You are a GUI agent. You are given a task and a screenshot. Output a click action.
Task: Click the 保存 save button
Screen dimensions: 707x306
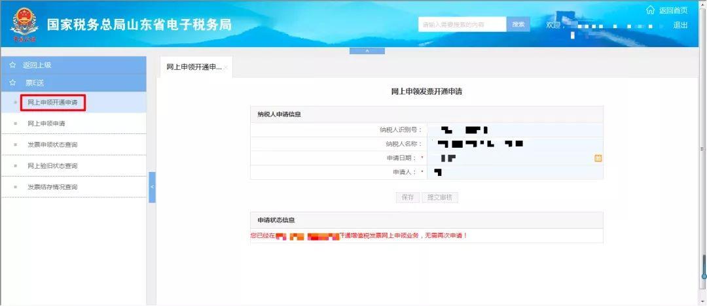pos(407,197)
